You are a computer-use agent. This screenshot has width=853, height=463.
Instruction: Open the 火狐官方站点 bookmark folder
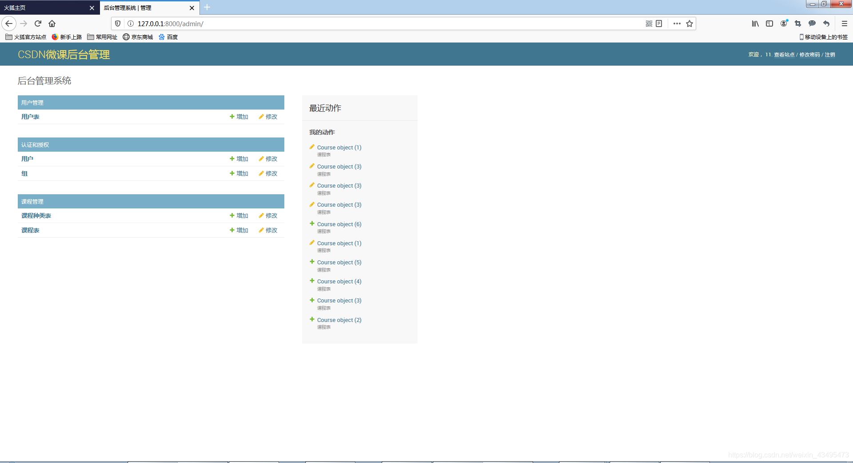click(x=26, y=37)
